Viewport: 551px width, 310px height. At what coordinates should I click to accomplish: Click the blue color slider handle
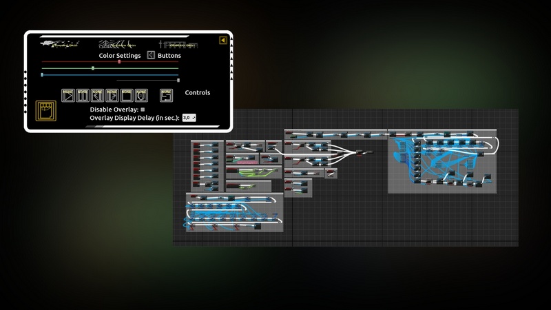42,74
